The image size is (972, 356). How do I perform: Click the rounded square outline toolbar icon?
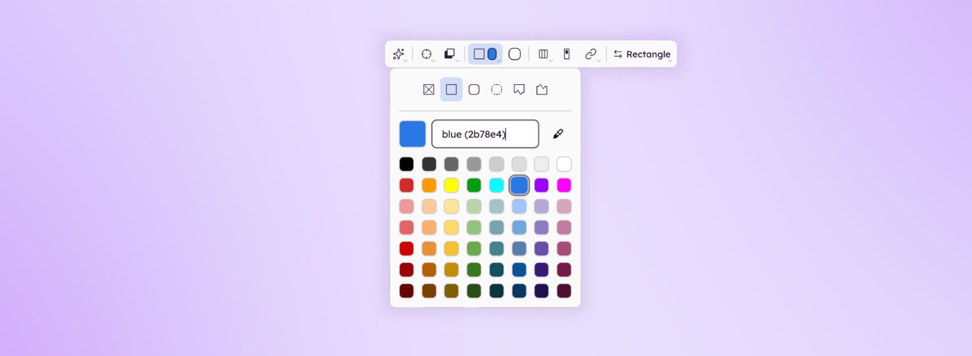coord(515,54)
